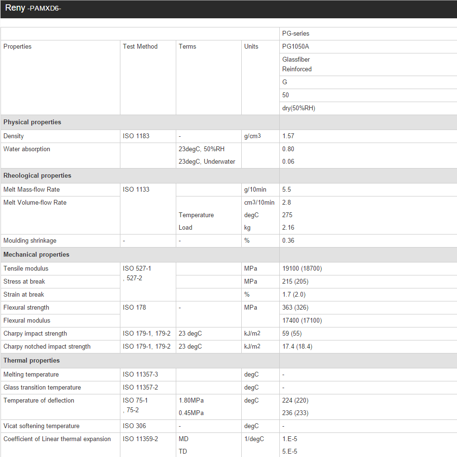Click the 'Melt Mass-flow Rate' label

[31, 189]
